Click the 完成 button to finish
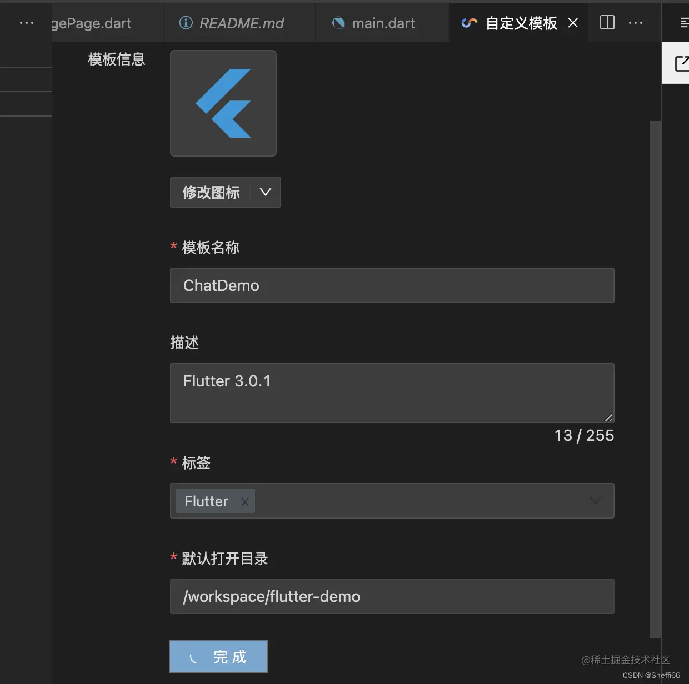The height and width of the screenshot is (684, 689). pyautogui.click(x=218, y=656)
